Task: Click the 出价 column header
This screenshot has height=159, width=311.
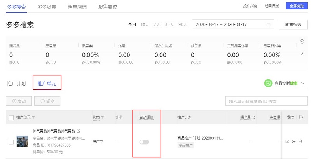Action: (x=119, y=117)
